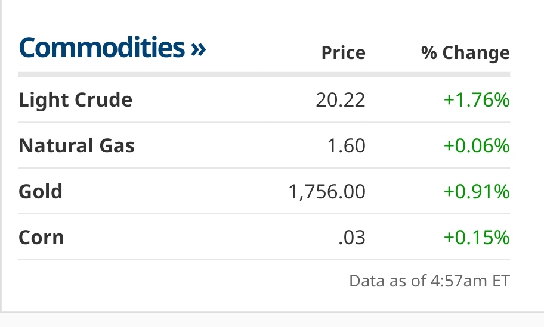The width and height of the screenshot is (544, 327).
Task: Open the Gold commodity link
Action: [x=41, y=191]
